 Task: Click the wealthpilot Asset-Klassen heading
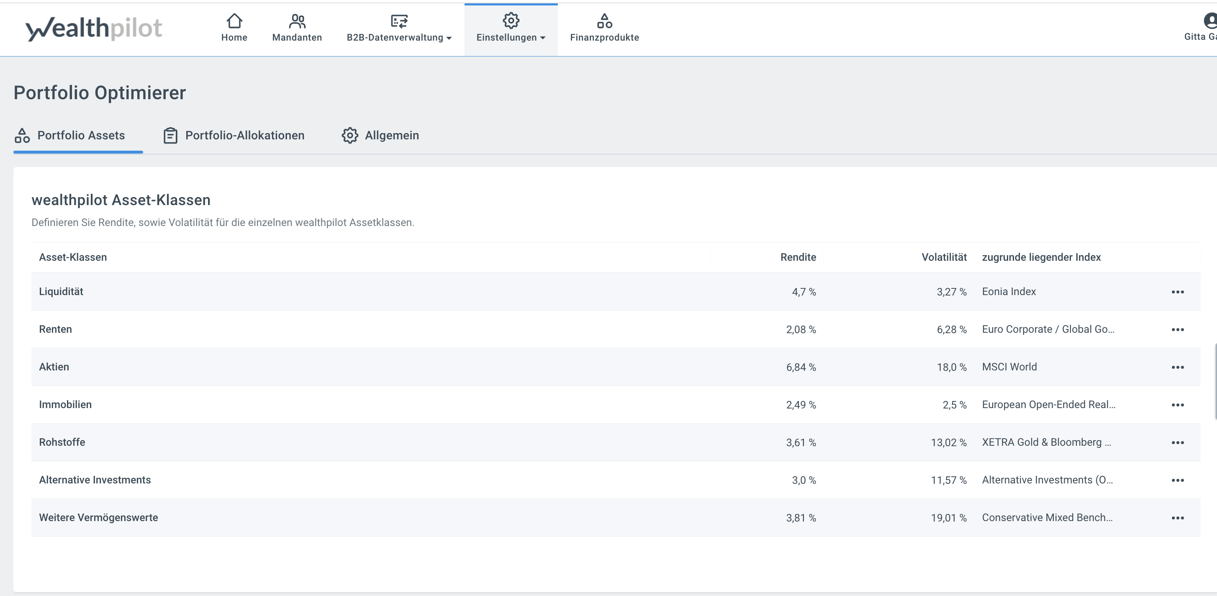121,200
